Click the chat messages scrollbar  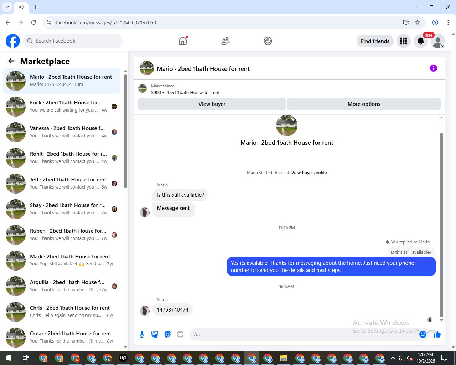point(441,225)
